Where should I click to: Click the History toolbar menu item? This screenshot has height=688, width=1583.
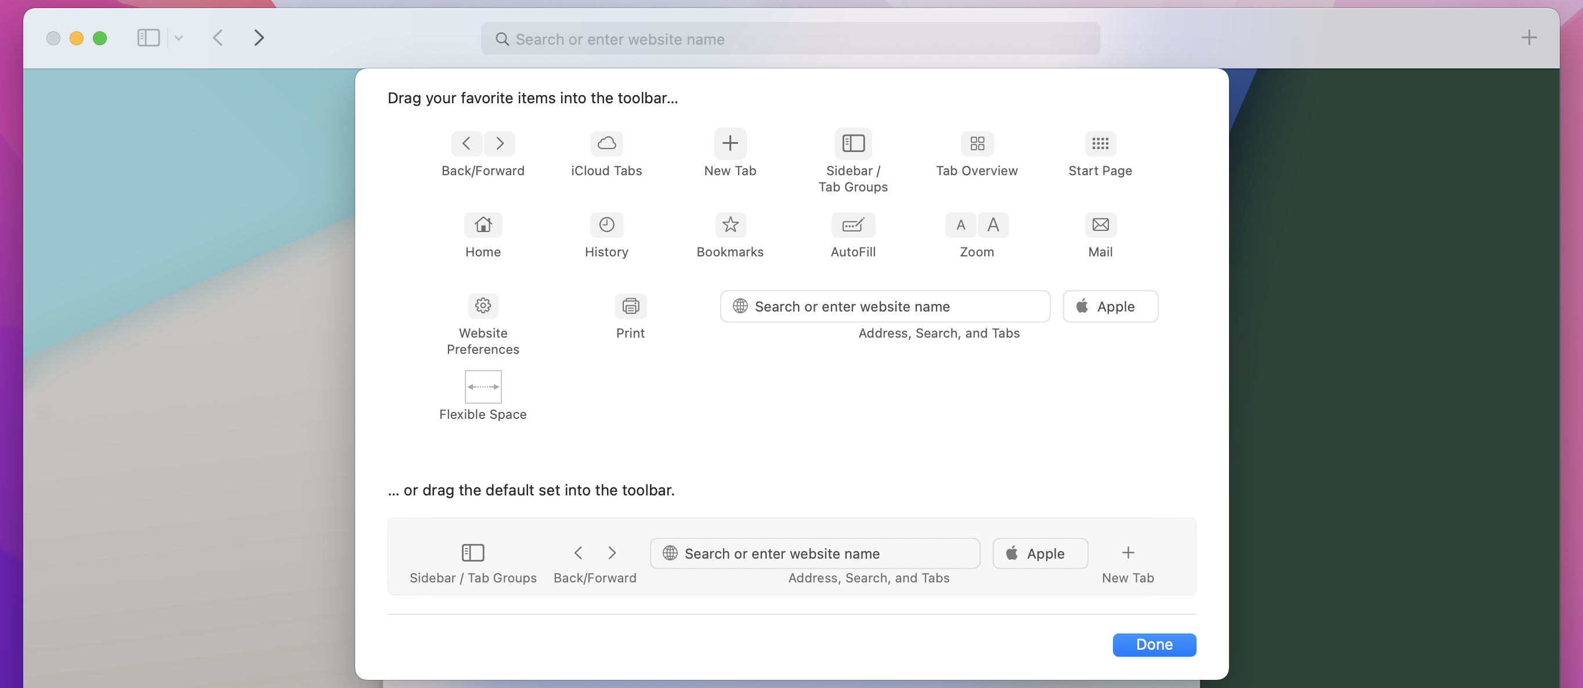tap(606, 234)
